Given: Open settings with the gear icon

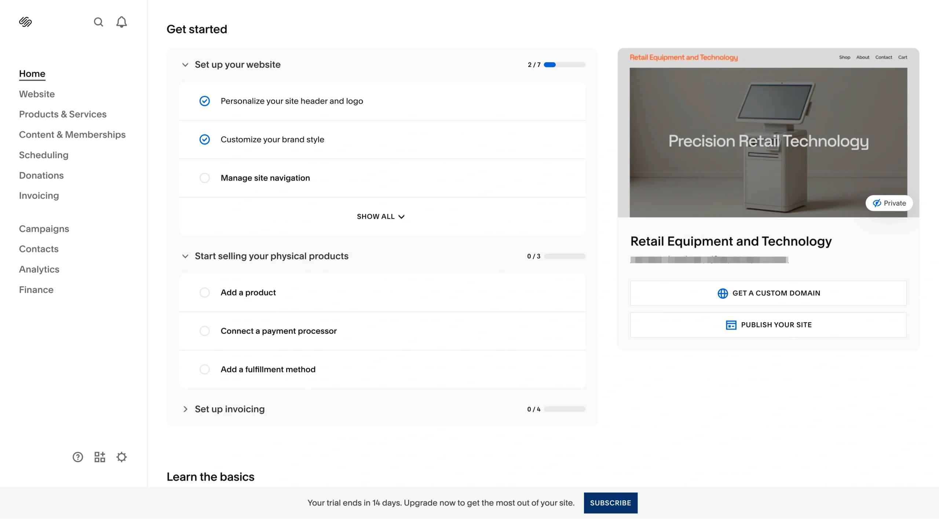Looking at the screenshot, I should point(121,457).
